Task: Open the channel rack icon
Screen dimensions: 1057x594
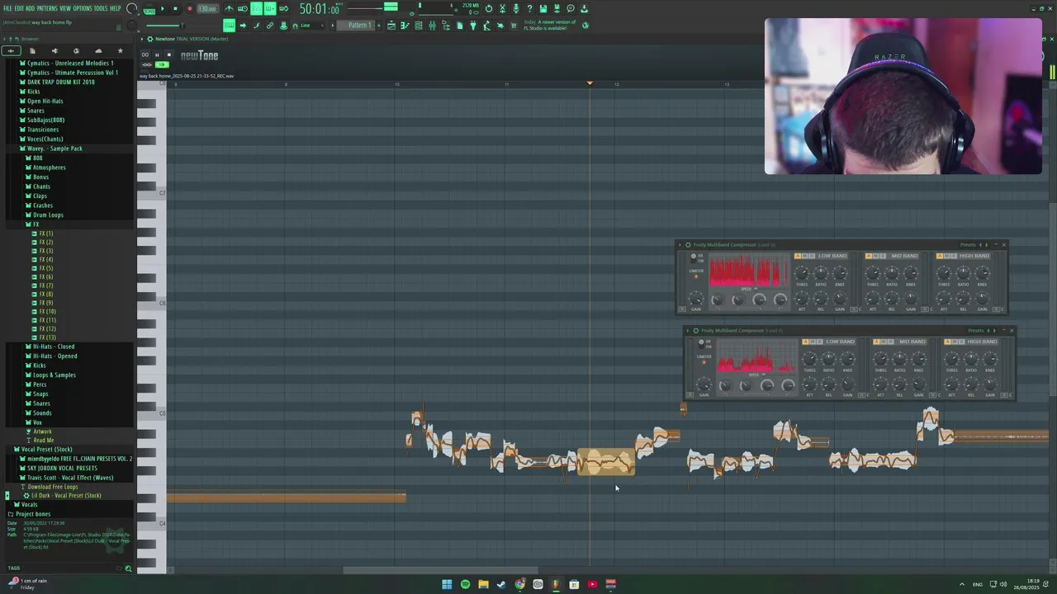Action: (x=419, y=26)
